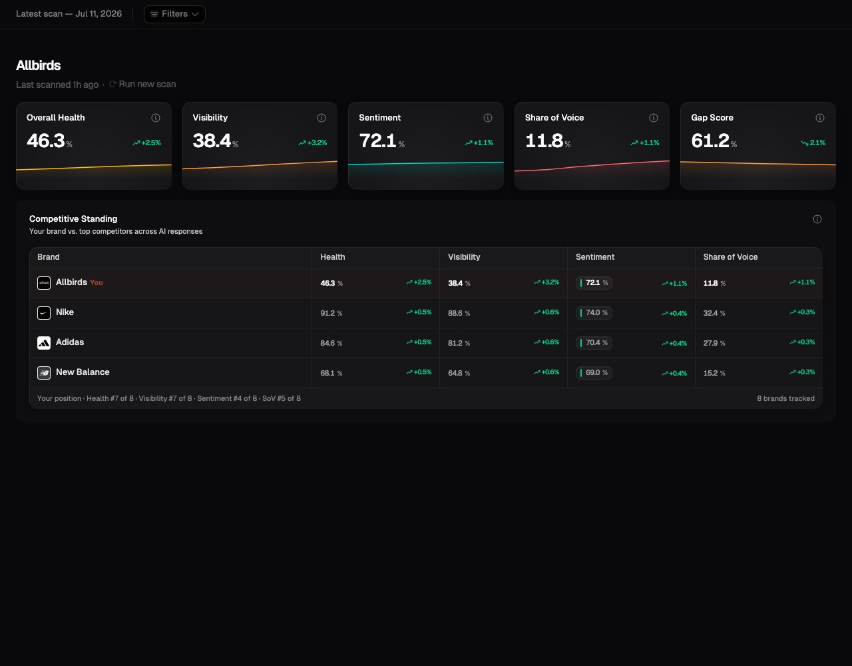Click New Balance sentiment badge 69.0%
The height and width of the screenshot is (666, 852).
(x=594, y=373)
